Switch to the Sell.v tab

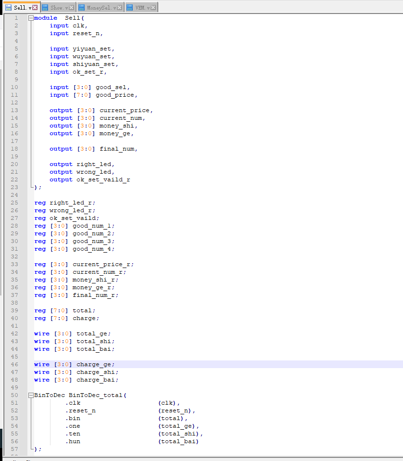22,7
